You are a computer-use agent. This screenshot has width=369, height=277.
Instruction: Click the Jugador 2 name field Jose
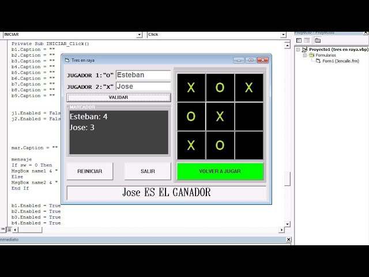coord(143,87)
